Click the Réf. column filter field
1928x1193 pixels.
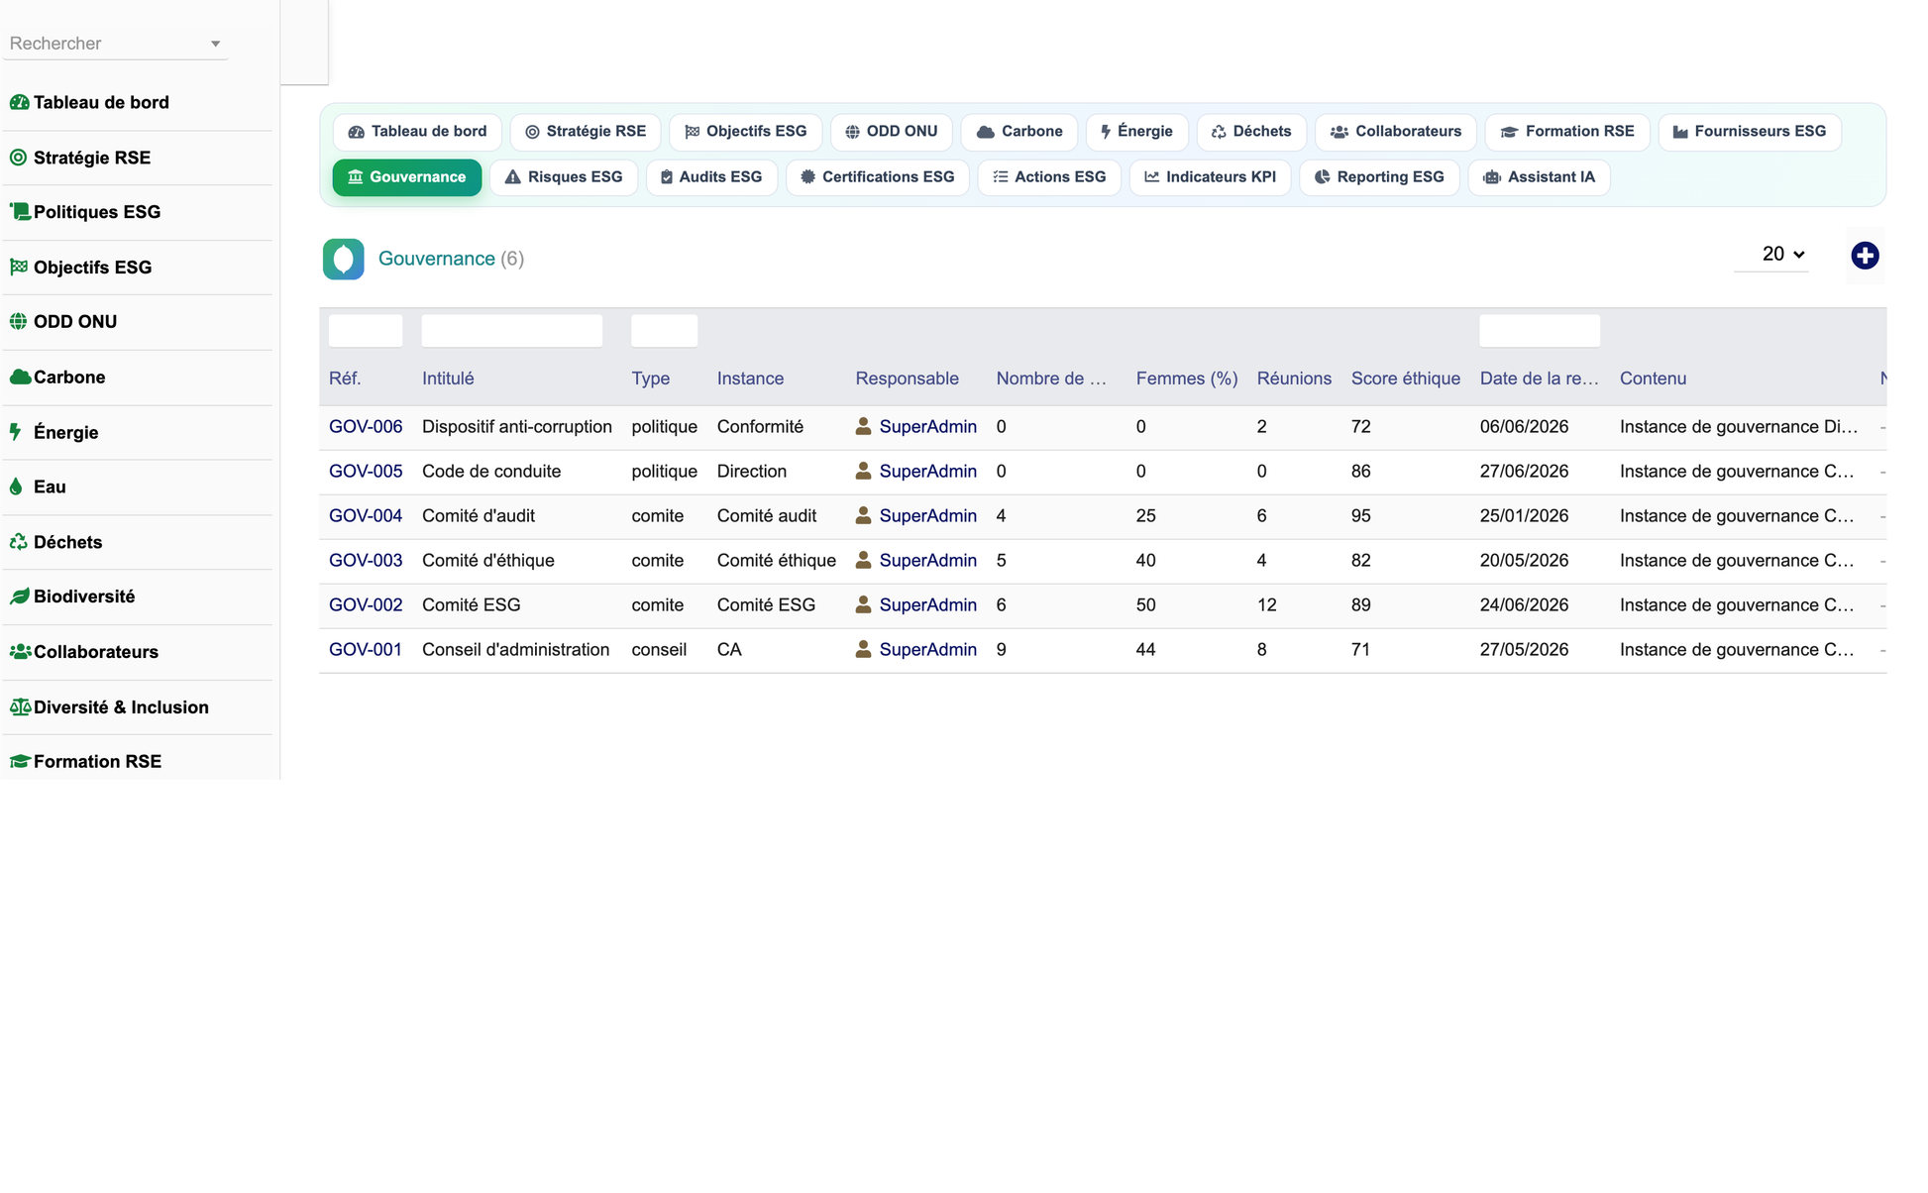[366, 331]
